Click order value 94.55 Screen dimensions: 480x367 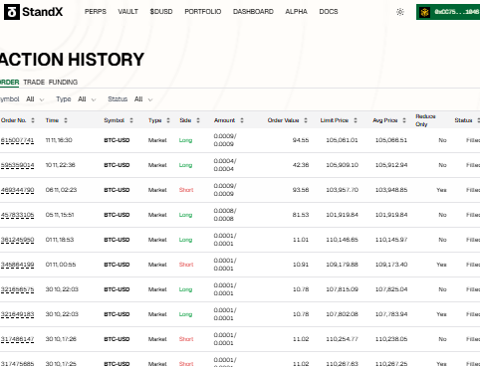point(301,140)
